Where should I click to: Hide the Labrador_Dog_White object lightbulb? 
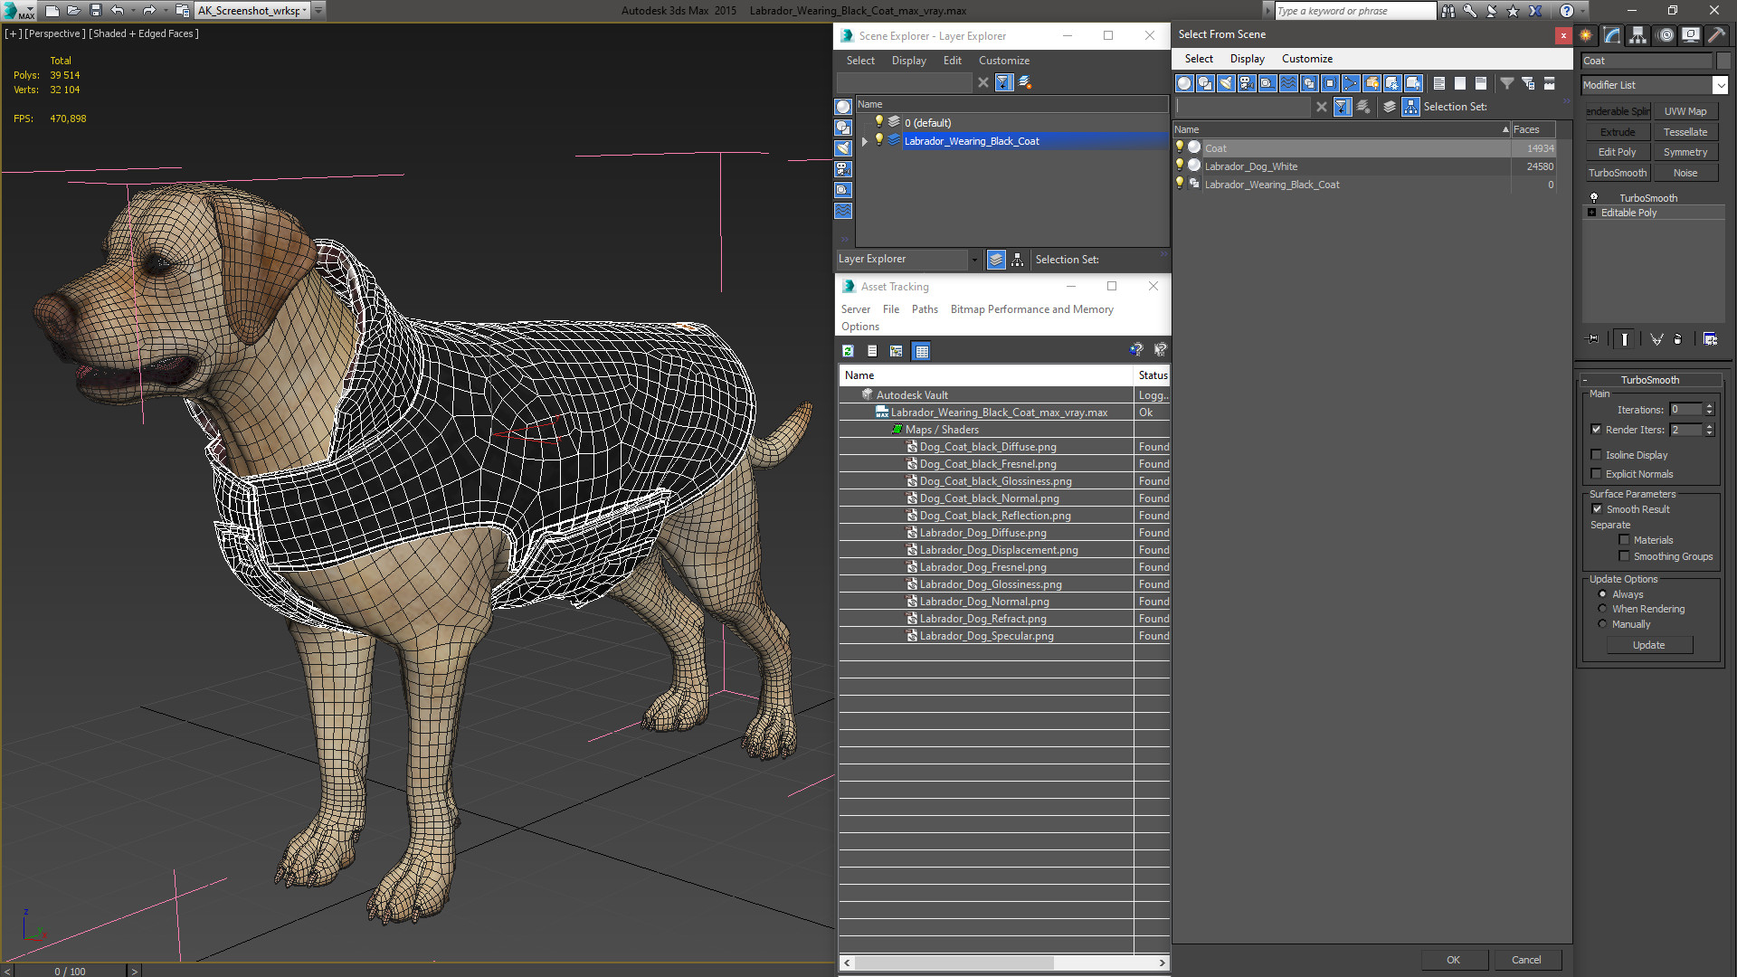tap(1179, 166)
